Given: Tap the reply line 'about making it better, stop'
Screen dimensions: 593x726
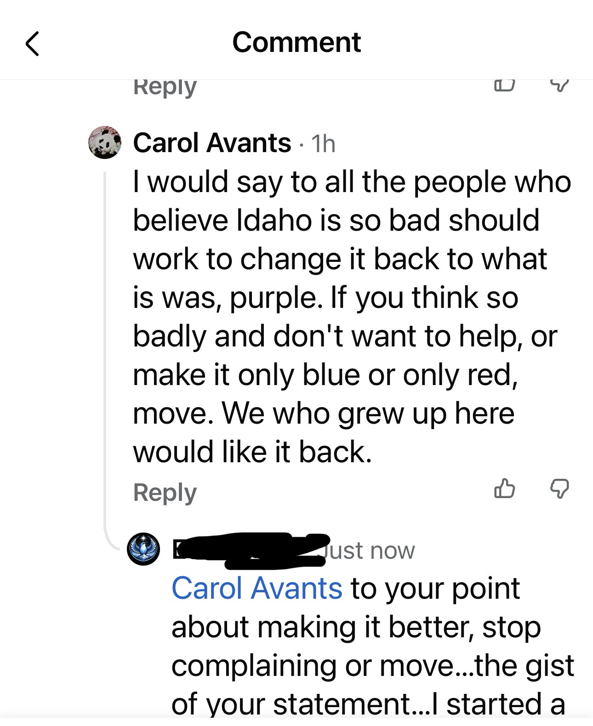Looking at the screenshot, I should [356, 627].
